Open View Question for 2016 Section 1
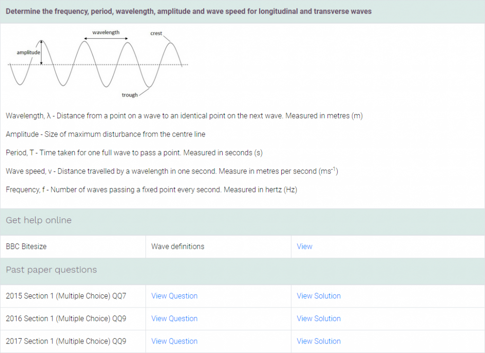 [x=174, y=318]
